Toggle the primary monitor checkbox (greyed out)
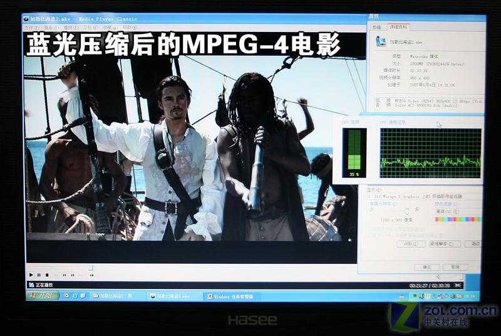The width and height of the screenshot is (501, 336). click(x=396, y=229)
